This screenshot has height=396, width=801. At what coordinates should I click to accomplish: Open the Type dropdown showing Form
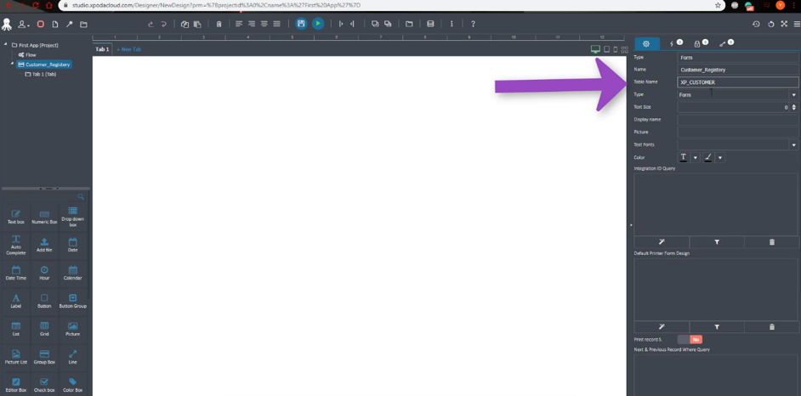[x=738, y=95]
